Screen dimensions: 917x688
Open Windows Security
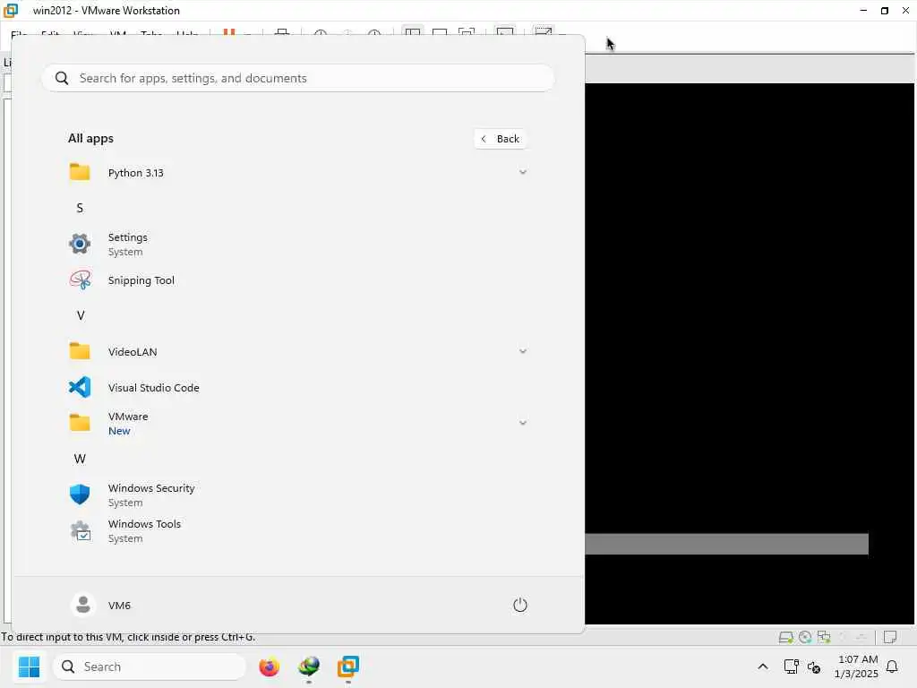click(x=297, y=494)
